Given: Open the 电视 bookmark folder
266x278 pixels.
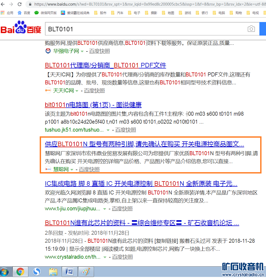Looking at the screenshot, I should [x=253, y=13].
